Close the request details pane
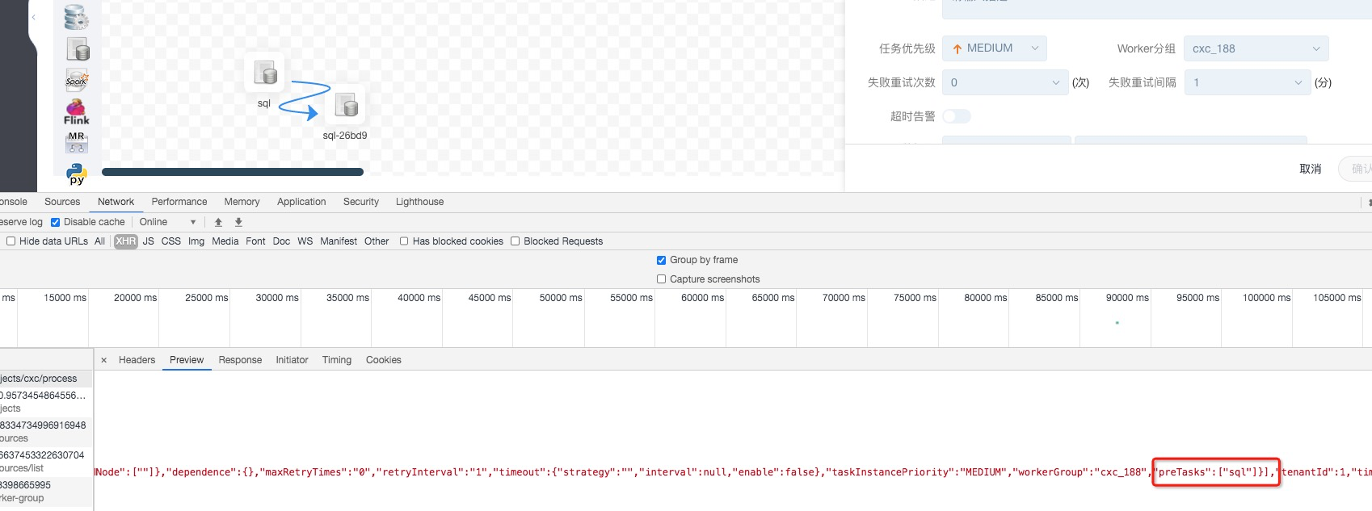The width and height of the screenshot is (1372, 511). (103, 360)
